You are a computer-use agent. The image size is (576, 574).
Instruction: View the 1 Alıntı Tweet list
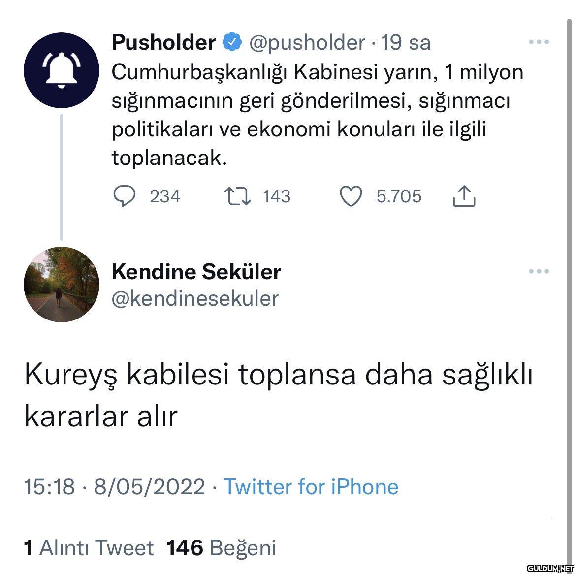coord(89,547)
